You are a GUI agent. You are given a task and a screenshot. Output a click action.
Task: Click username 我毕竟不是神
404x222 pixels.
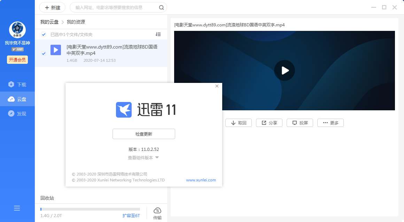(17, 43)
